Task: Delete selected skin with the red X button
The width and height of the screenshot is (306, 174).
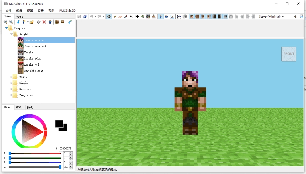Action: 44,22
